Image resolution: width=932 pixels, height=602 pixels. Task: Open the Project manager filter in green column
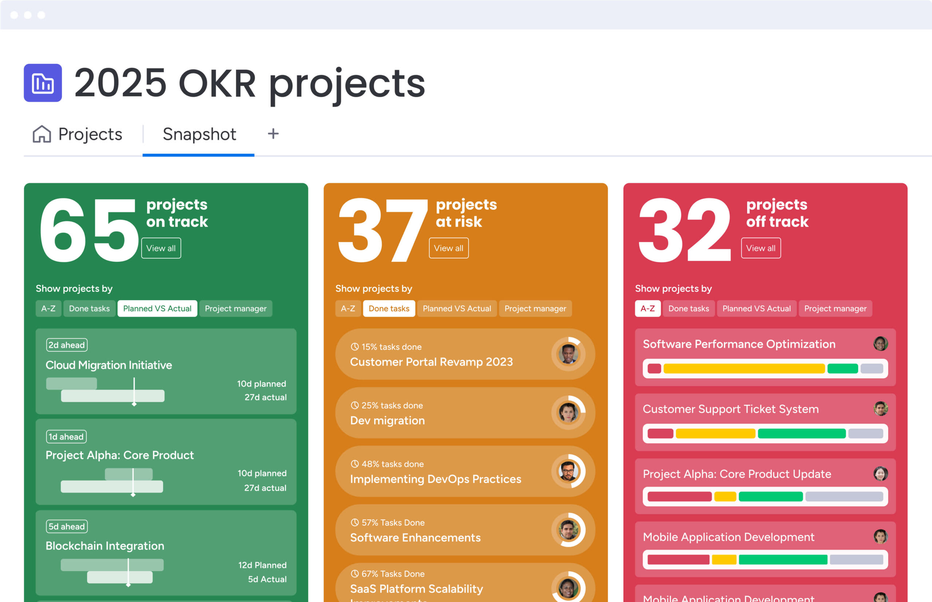pyautogui.click(x=236, y=308)
